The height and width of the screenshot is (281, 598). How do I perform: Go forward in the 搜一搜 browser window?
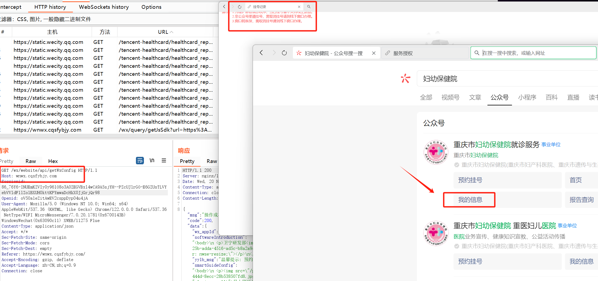pos(274,53)
